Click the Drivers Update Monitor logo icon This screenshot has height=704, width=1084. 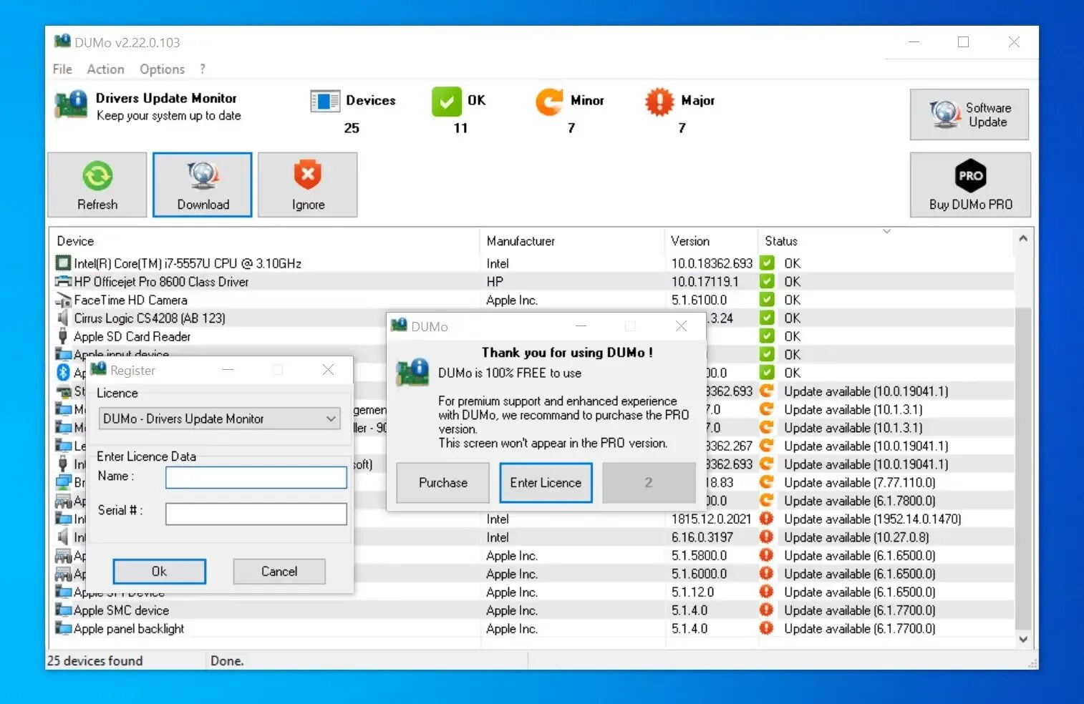tap(72, 104)
